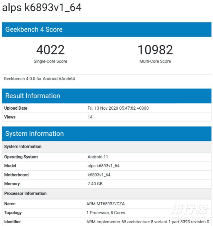Select the 1 Processor, 8 Cores value

(106, 213)
